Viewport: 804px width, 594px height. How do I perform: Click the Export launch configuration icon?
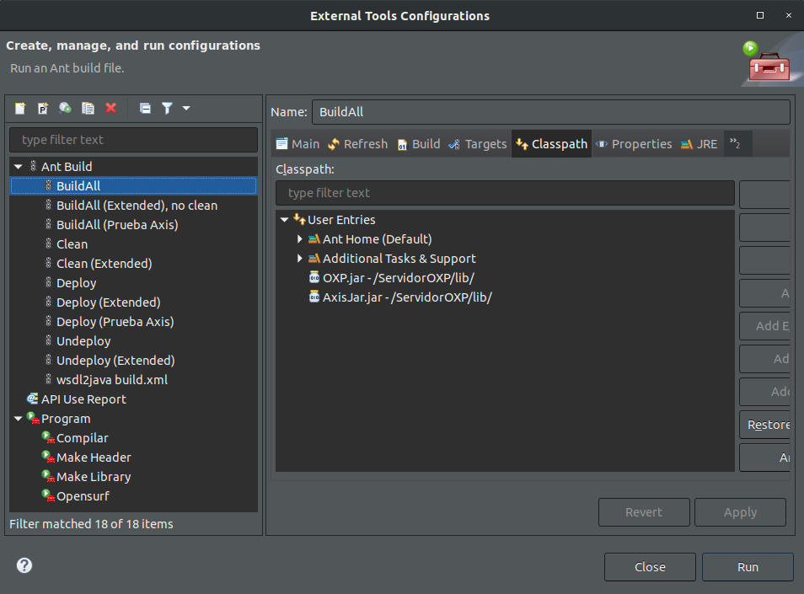pos(65,108)
